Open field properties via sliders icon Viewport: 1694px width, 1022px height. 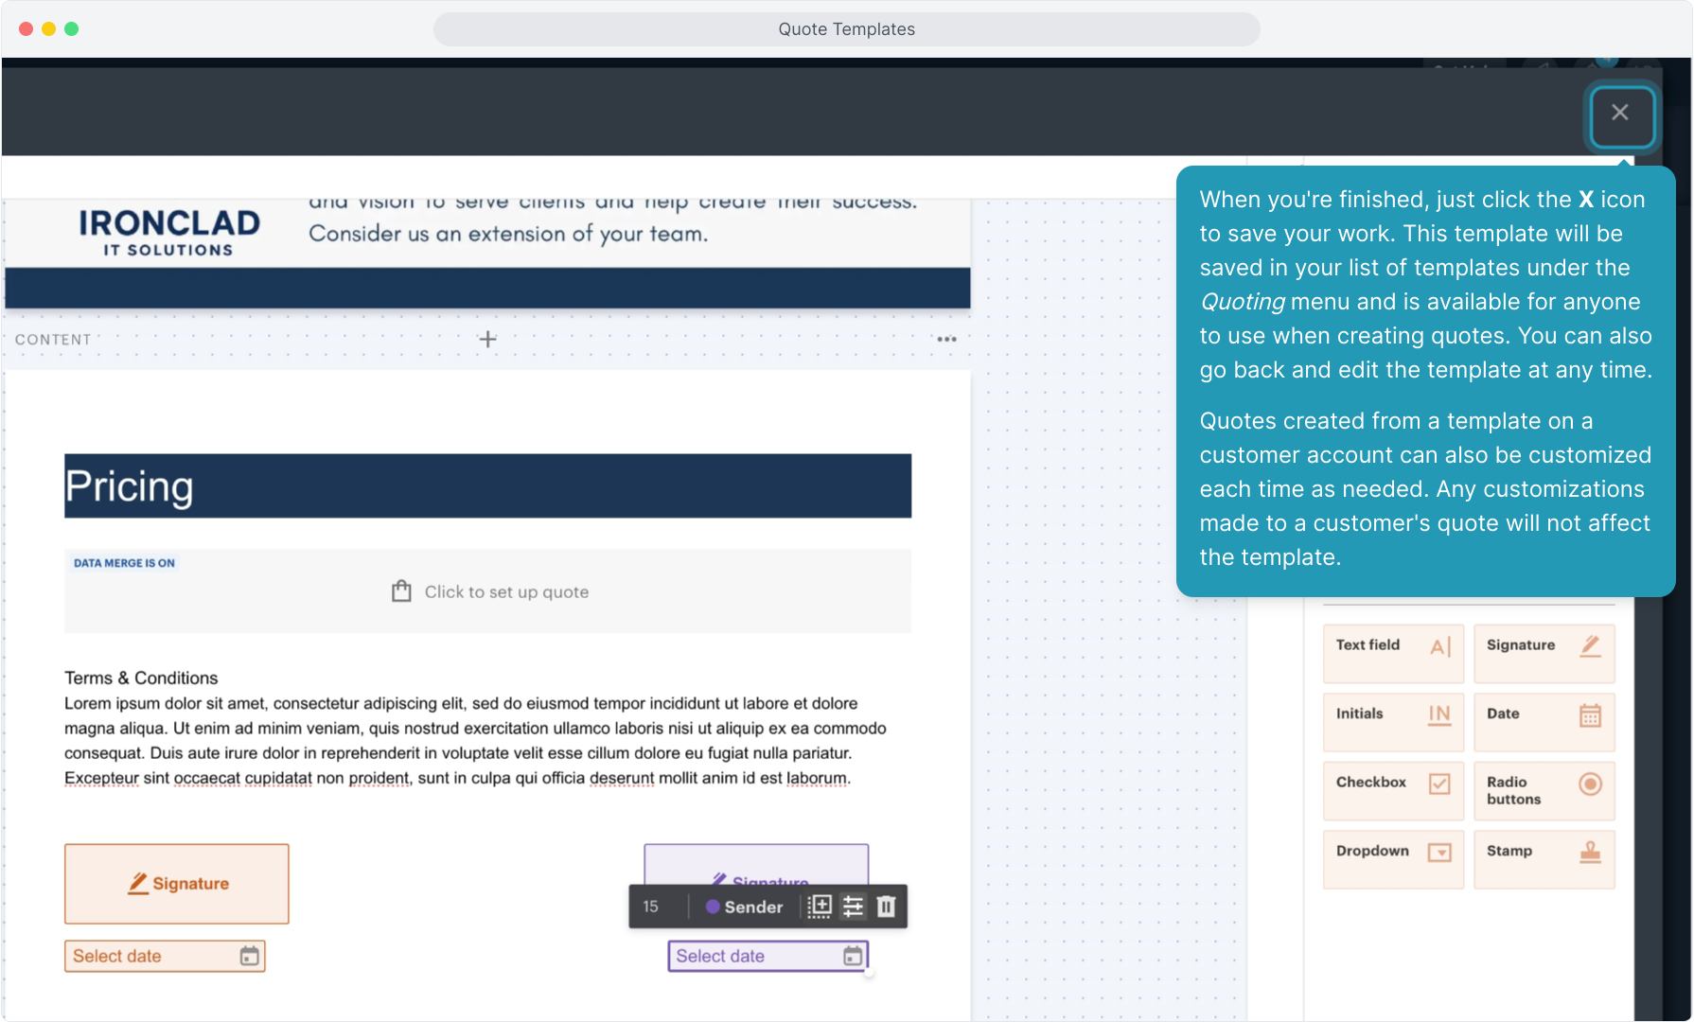(853, 907)
